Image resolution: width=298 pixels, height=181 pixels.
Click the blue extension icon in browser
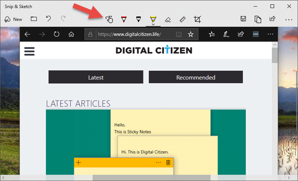point(256,34)
